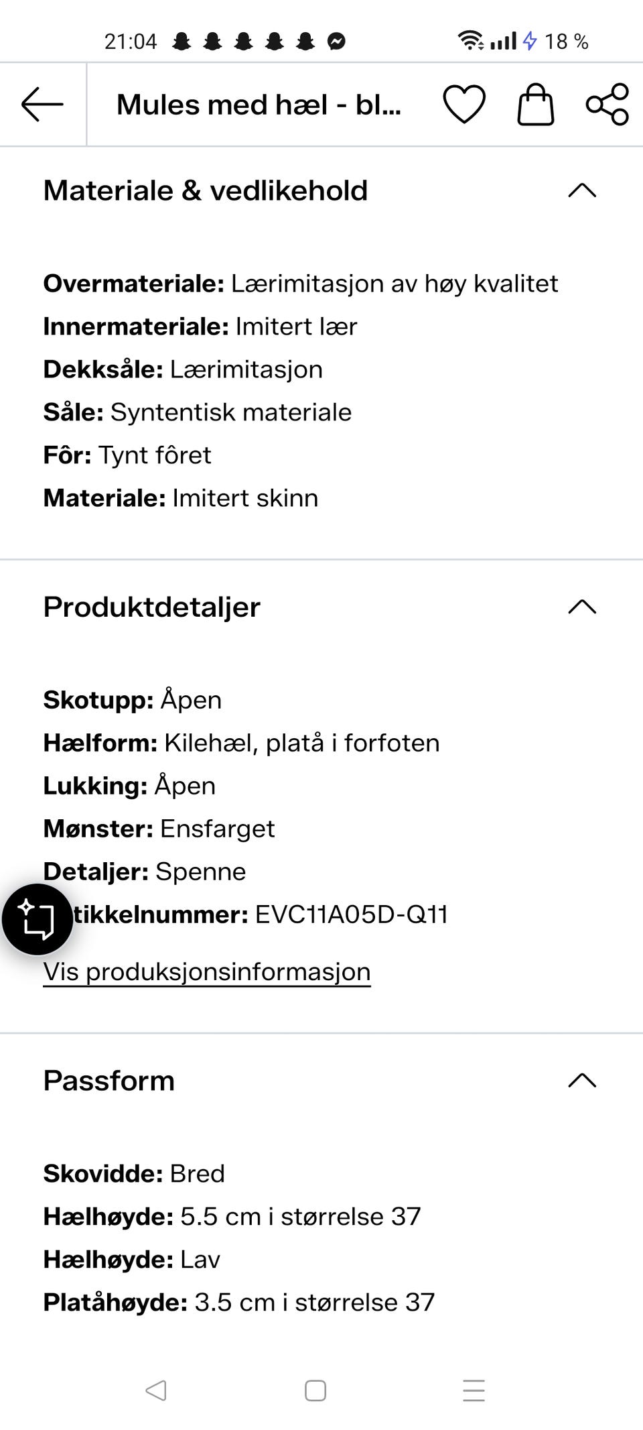This screenshot has height=1430, width=643.
Task: Collapse the Materiale & vedlikehold section
Action: 582,190
